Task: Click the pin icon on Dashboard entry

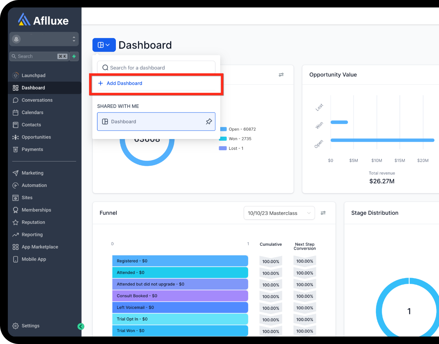Action: point(209,122)
